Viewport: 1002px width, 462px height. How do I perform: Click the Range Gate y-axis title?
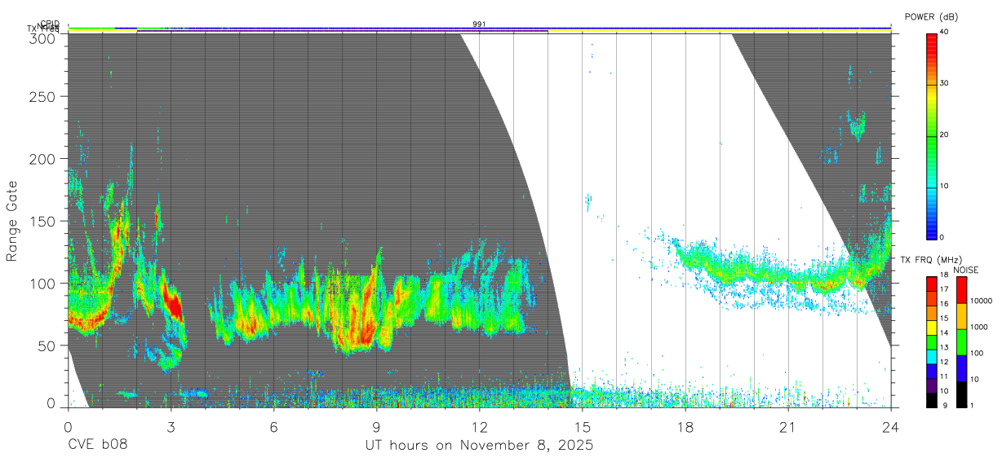click(x=12, y=222)
